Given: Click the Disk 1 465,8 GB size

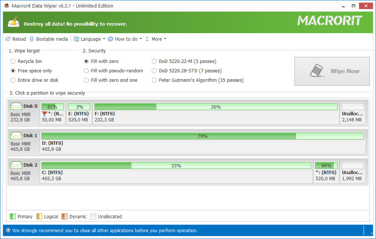Looking at the screenshot, I should [x=20, y=149].
